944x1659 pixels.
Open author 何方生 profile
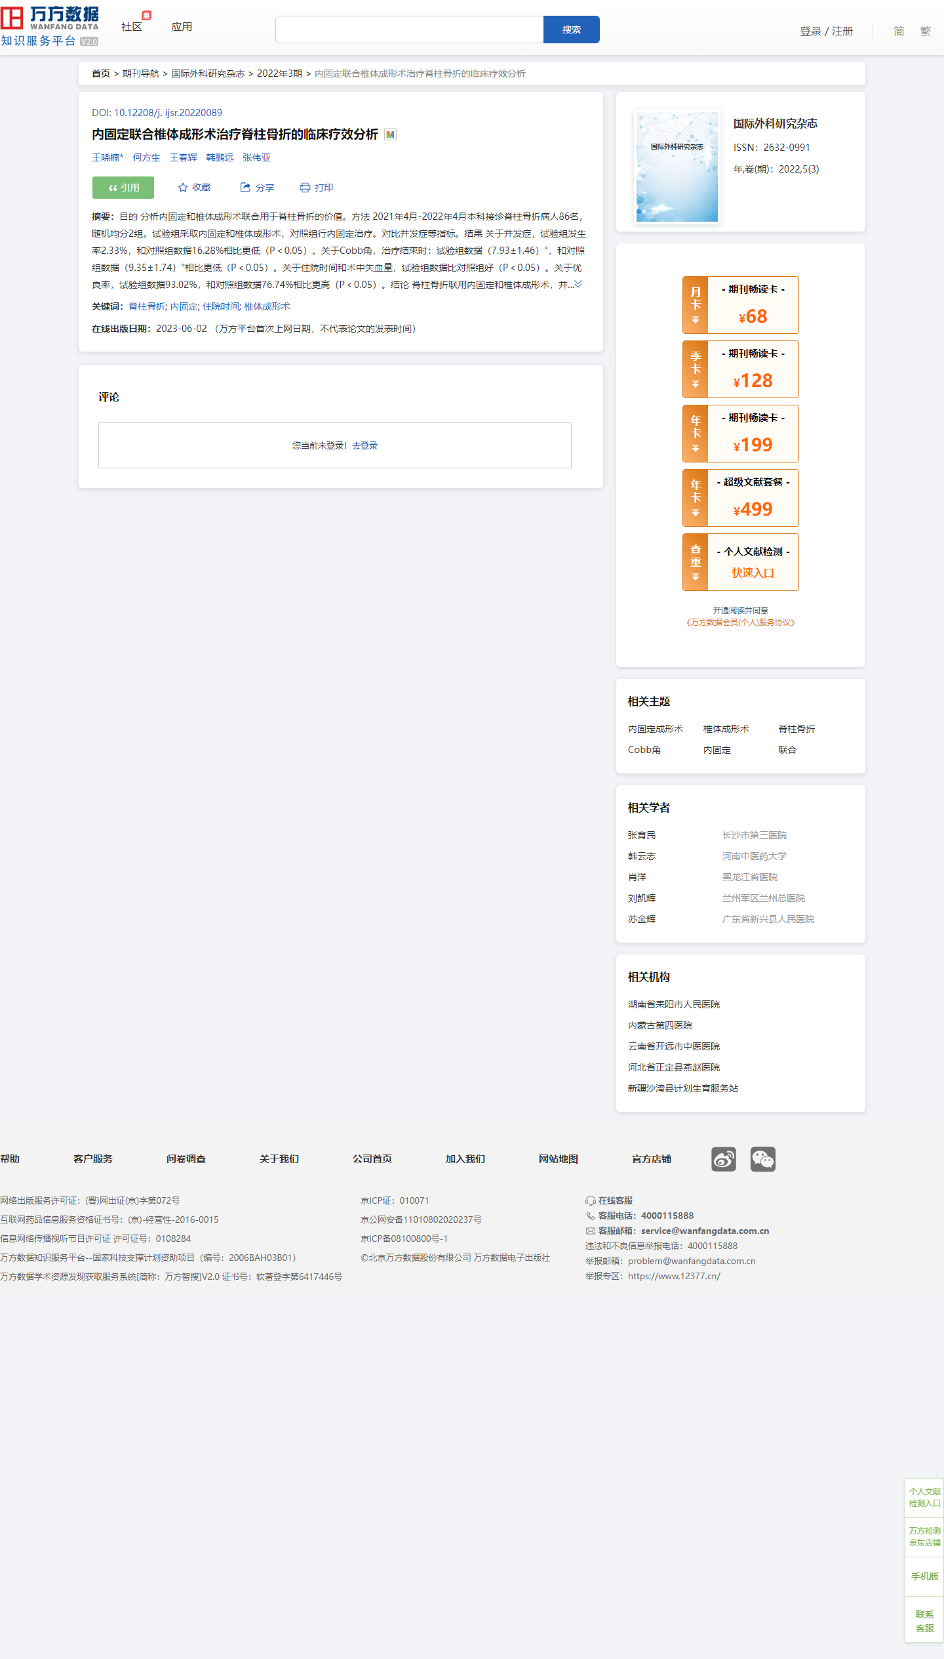pyautogui.click(x=146, y=157)
